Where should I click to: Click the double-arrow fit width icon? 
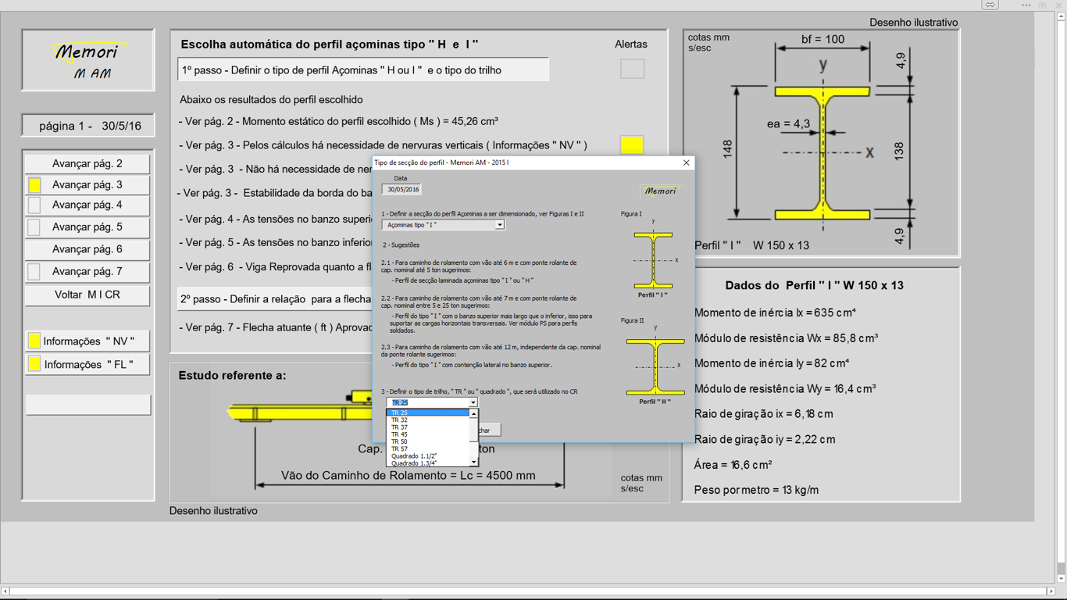(x=990, y=5)
